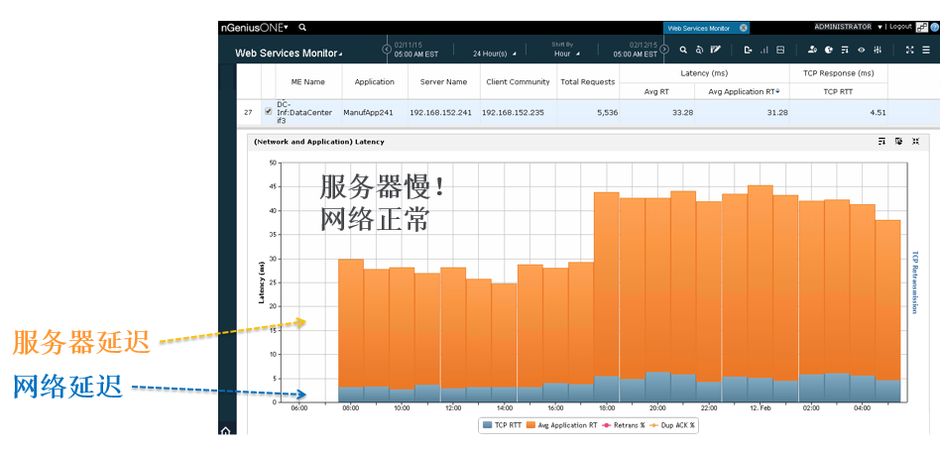Click the Avg Application RT sort arrow header

tap(777, 91)
